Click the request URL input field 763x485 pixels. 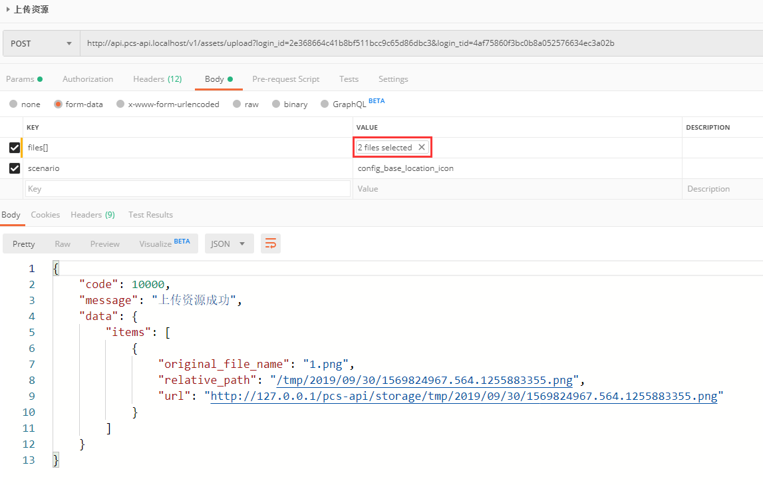[419, 43]
